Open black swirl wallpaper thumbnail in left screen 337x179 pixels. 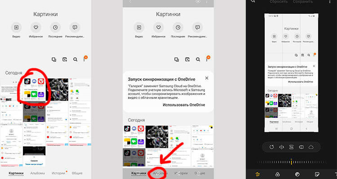57,89
